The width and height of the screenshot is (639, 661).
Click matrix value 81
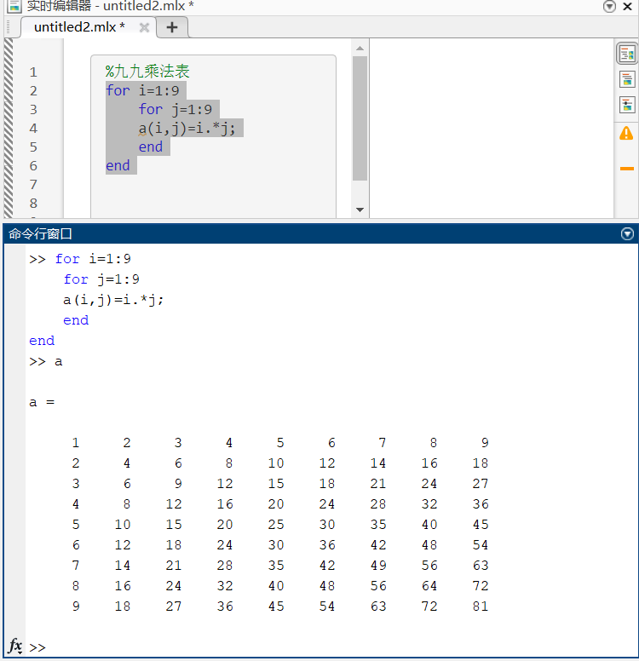pyautogui.click(x=481, y=606)
